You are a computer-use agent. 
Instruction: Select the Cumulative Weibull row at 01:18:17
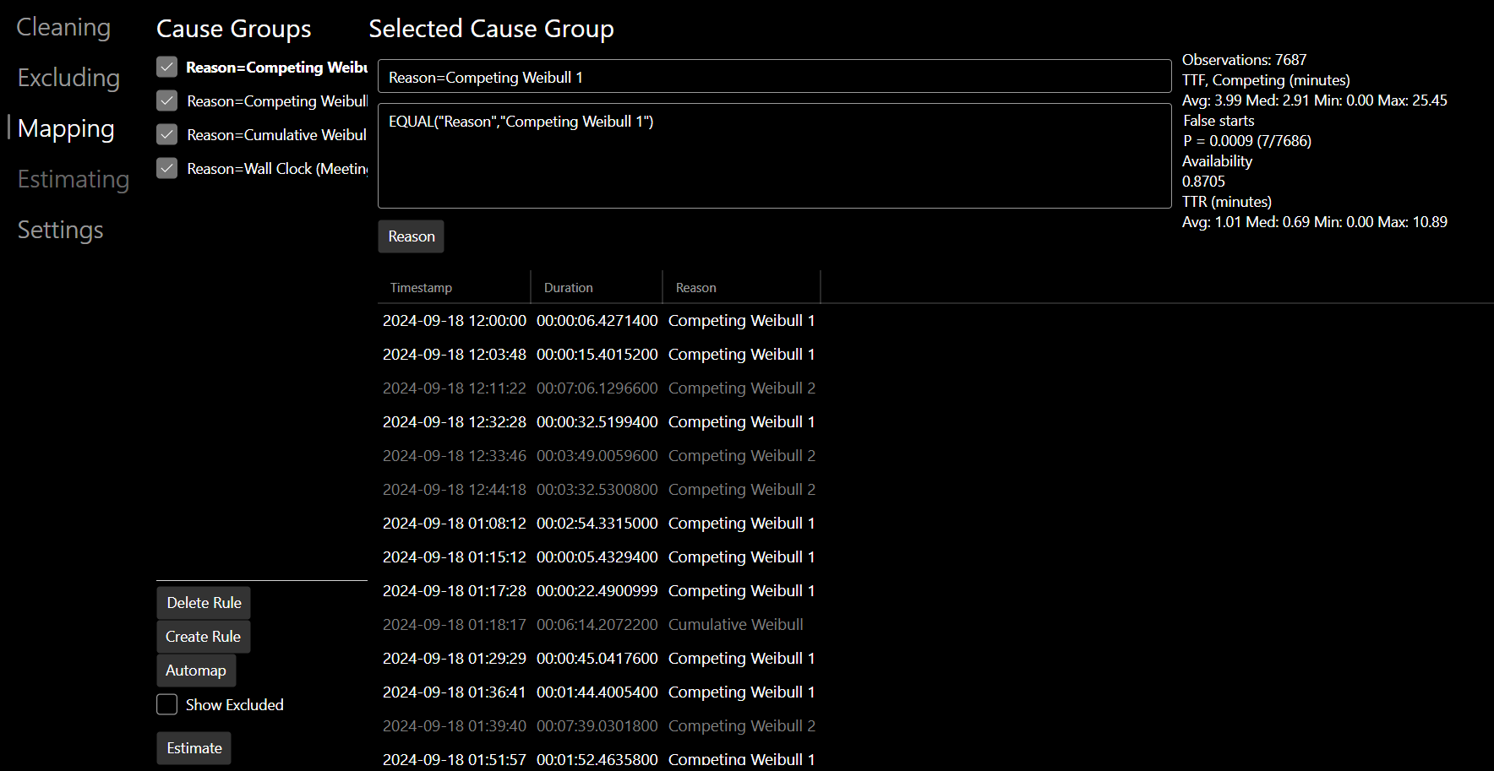(x=592, y=625)
